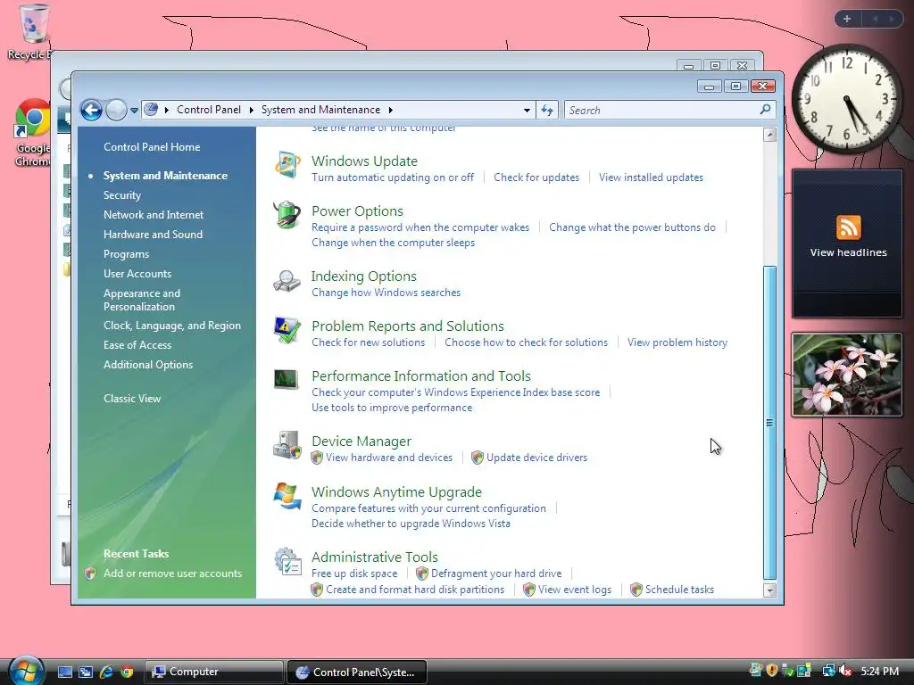Click Switch between windows quick launch icon
Screen dimensions: 914x685
[x=86, y=673]
